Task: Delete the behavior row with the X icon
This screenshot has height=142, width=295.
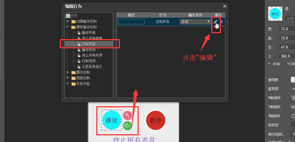Action: click(222, 22)
